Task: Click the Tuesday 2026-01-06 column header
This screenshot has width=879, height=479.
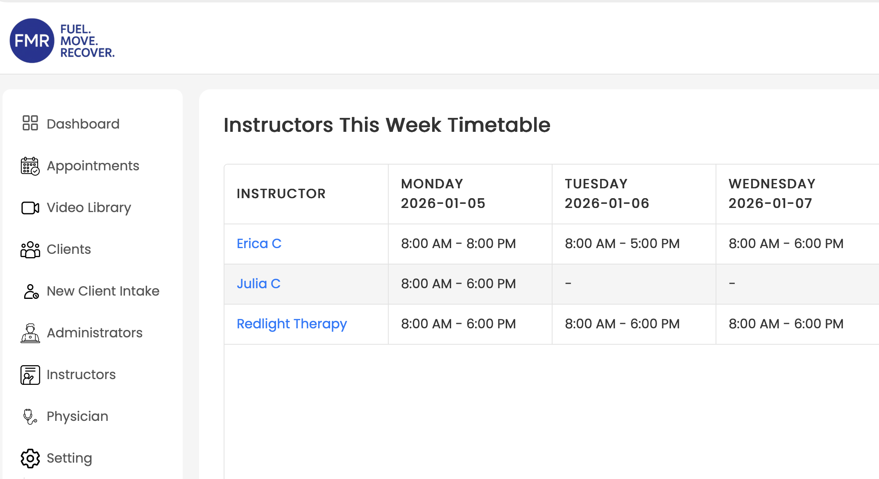Action: click(607, 194)
